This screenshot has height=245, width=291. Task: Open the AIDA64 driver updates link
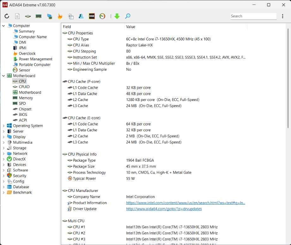164,209
